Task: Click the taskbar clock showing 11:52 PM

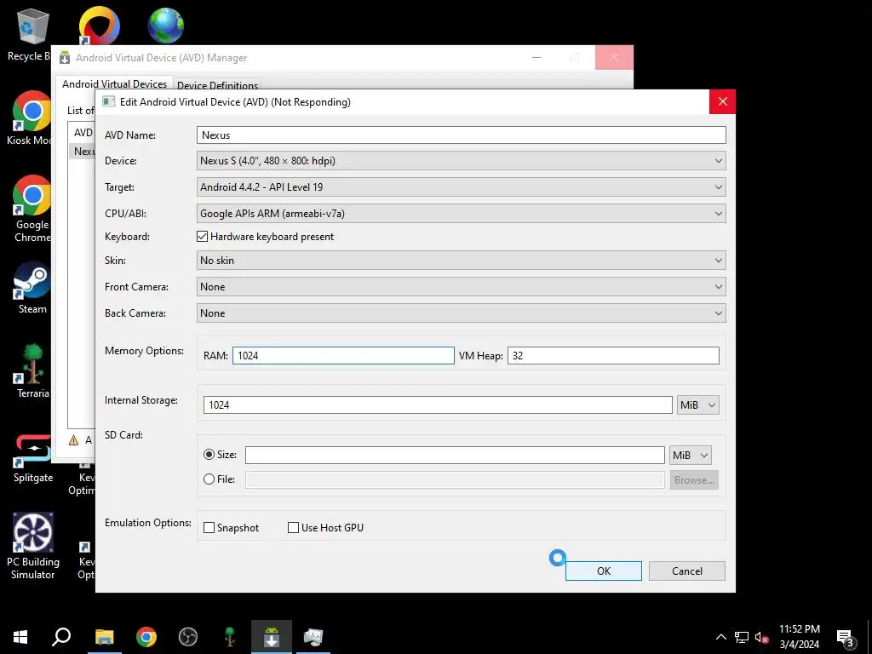Action: tap(799, 637)
